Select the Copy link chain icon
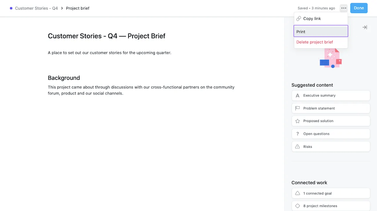The width and height of the screenshot is (377, 211). coord(299,18)
